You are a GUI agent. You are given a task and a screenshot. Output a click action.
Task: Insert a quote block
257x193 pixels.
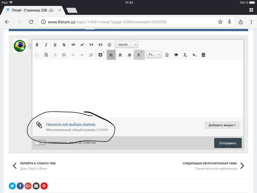(x=91, y=45)
